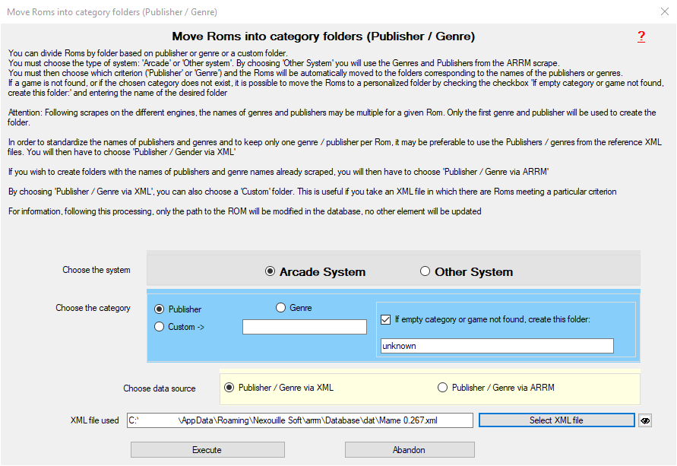
Task: Focus the XML file path field
Action: 299,420
